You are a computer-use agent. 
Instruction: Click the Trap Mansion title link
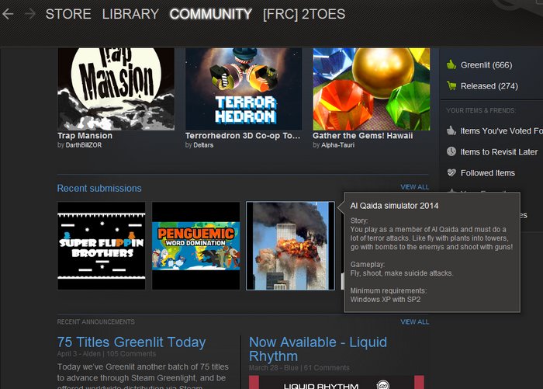pyautogui.click(x=85, y=136)
